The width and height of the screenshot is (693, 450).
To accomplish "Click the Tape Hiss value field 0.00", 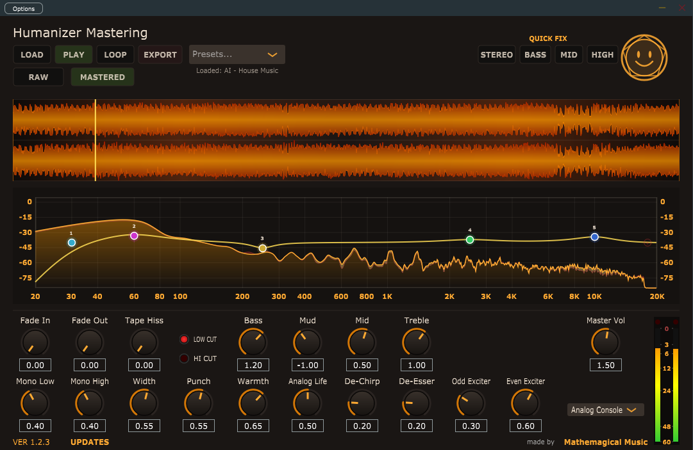I will pos(144,365).
